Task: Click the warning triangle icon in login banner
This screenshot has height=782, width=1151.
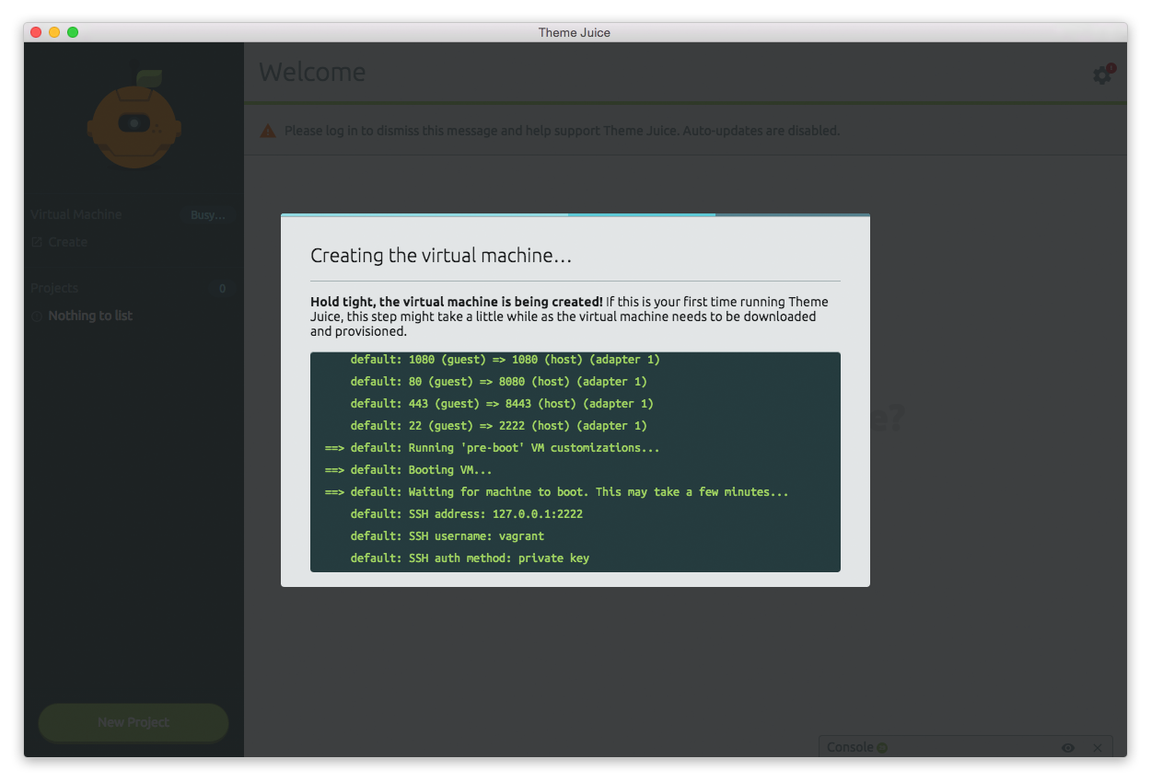Action: 268,131
